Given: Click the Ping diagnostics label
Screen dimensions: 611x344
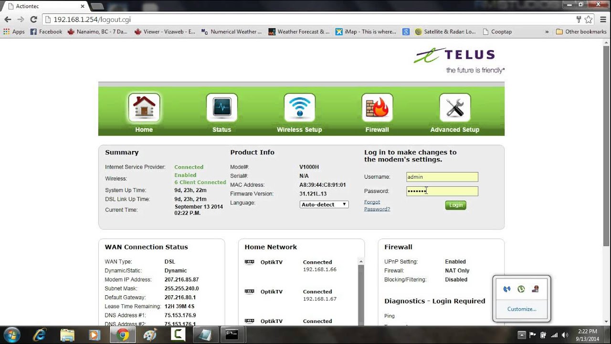Looking at the screenshot, I should click(390, 316).
